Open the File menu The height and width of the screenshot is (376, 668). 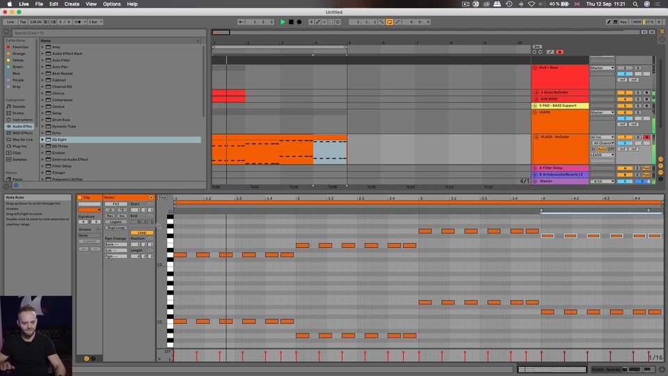pyautogui.click(x=39, y=4)
